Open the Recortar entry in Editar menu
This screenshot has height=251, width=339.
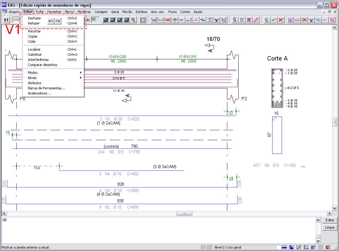pos(34,31)
